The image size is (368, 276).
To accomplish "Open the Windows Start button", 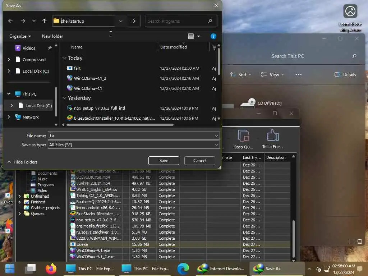I will pyautogui.click(x=10, y=269).
